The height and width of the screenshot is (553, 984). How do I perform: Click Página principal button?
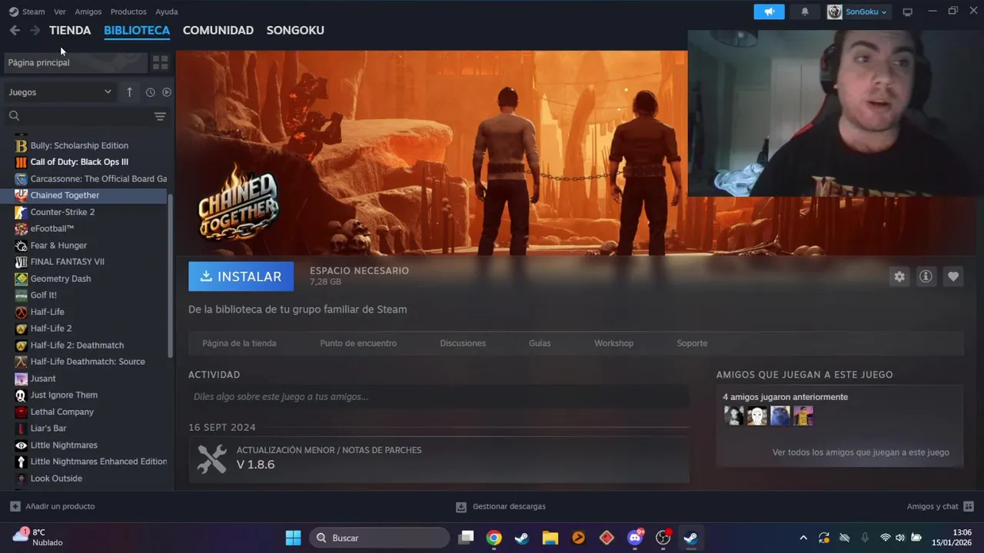click(75, 62)
